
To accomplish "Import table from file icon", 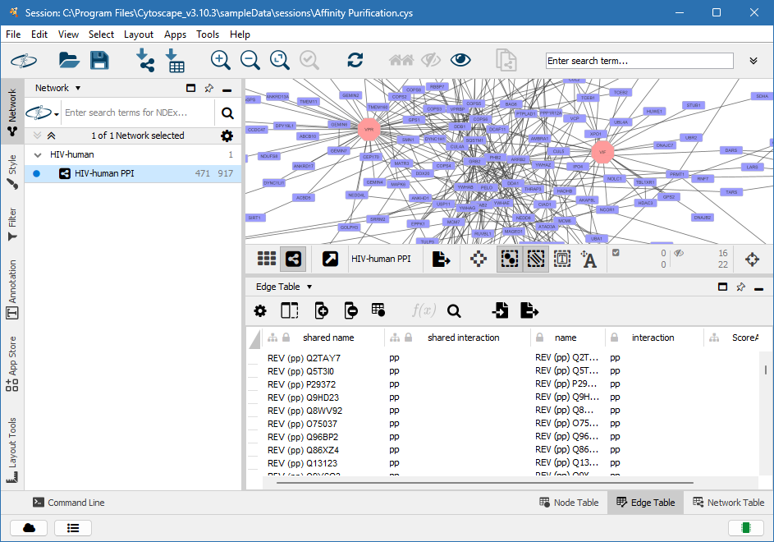I will [175, 60].
